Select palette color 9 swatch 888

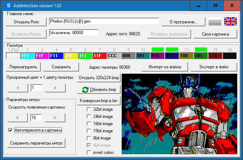coord(129,56)
